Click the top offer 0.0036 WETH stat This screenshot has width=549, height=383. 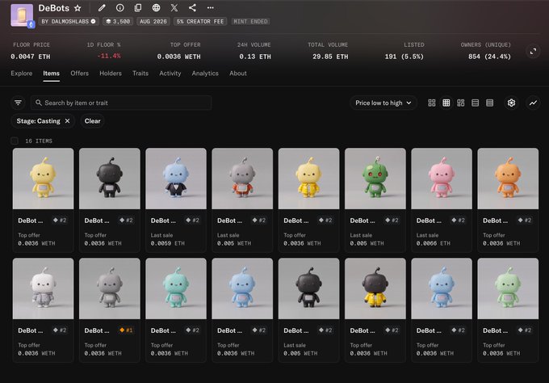pos(178,57)
